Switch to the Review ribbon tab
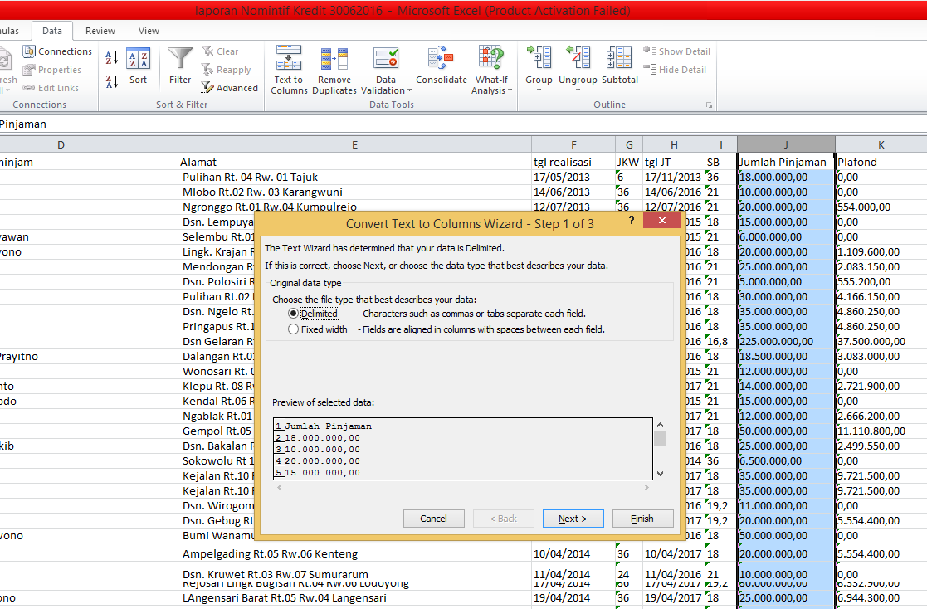This screenshot has width=927, height=609. (100, 31)
